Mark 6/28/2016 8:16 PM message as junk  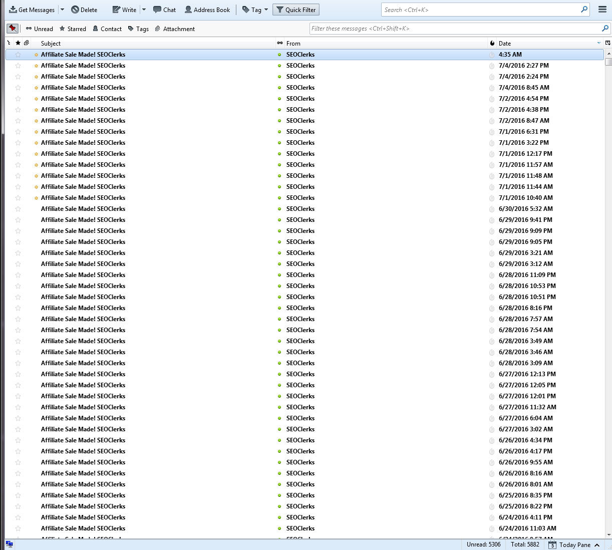(x=492, y=308)
